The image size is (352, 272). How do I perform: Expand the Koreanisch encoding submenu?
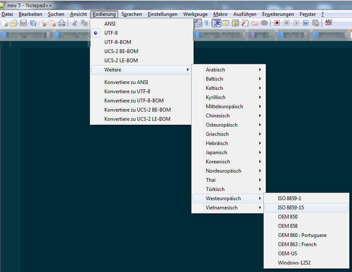point(228,162)
